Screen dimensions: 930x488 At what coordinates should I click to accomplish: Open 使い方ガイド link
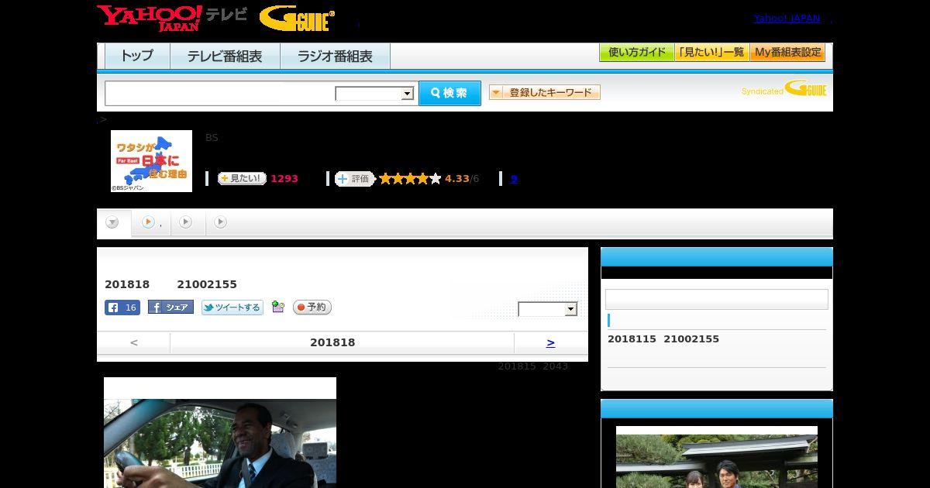[x=637, y=53]
